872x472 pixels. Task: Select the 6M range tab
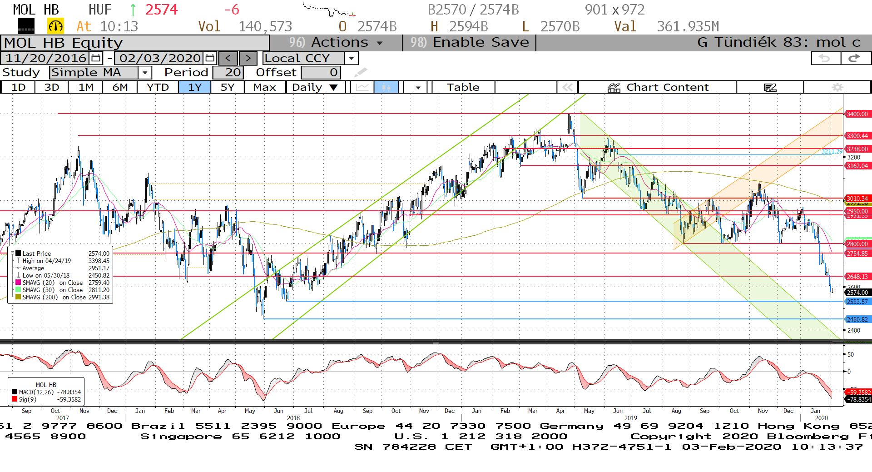[x=120, y=87]
